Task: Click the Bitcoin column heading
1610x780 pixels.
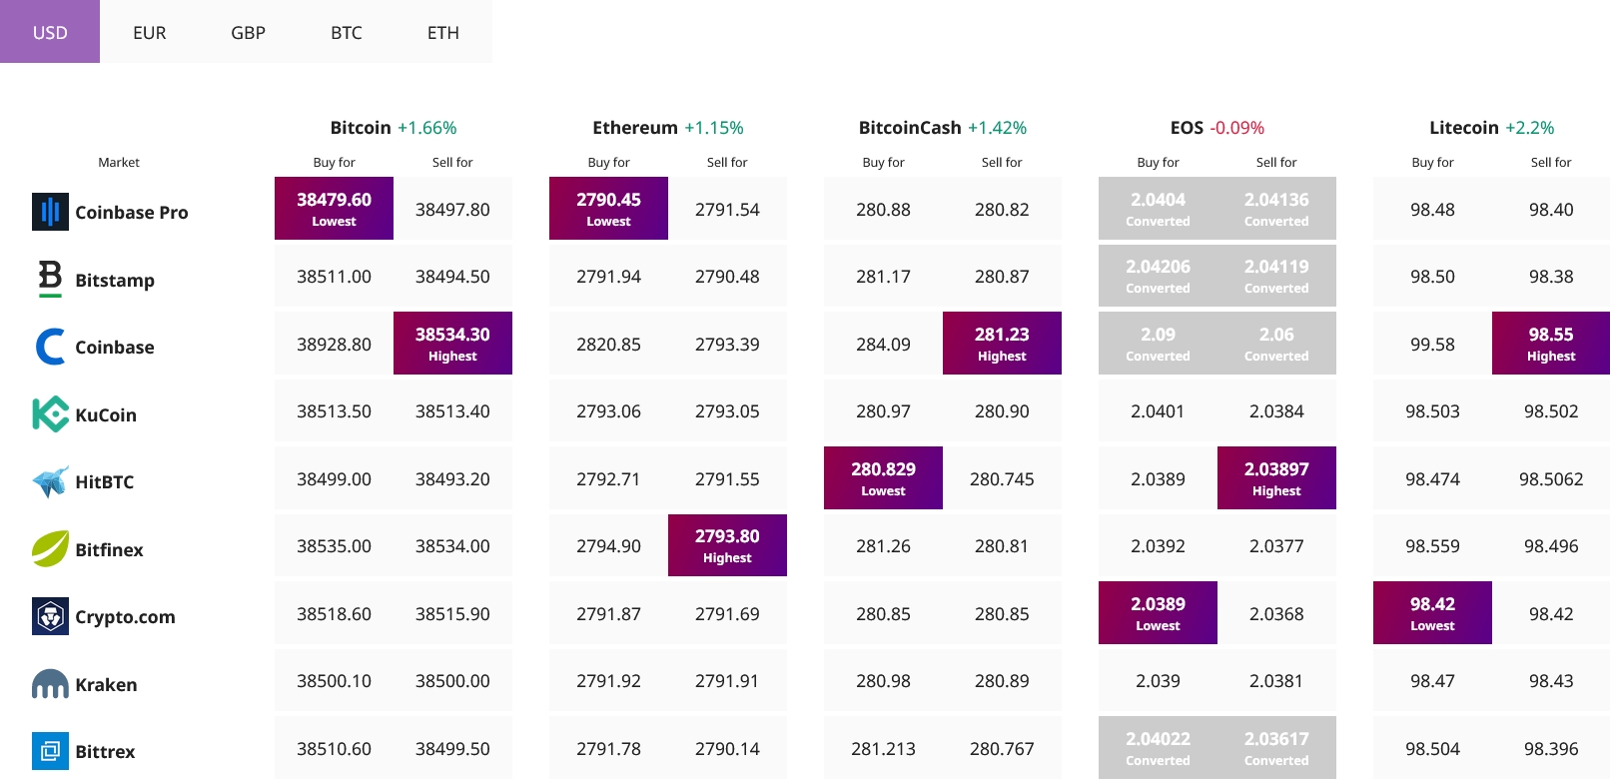Action: [x=361, y=128]
